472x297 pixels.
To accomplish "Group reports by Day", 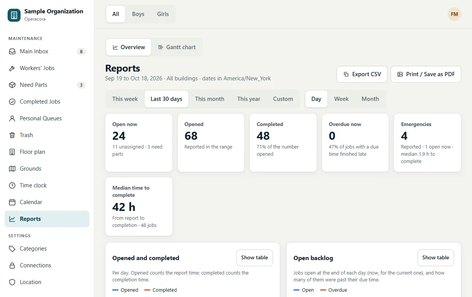I will pos(316,99).
